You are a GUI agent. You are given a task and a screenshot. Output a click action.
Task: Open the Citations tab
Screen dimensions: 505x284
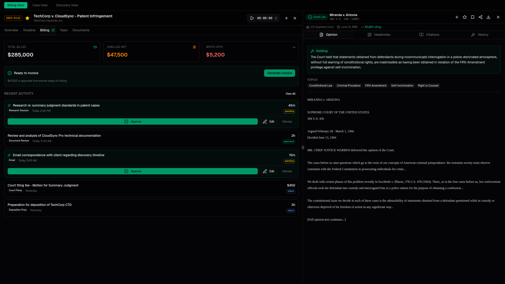[429, 35]
